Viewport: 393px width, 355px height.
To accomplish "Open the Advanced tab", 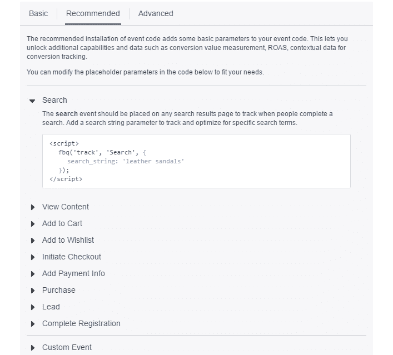I will pyautogui.click(x=156, y=13).
